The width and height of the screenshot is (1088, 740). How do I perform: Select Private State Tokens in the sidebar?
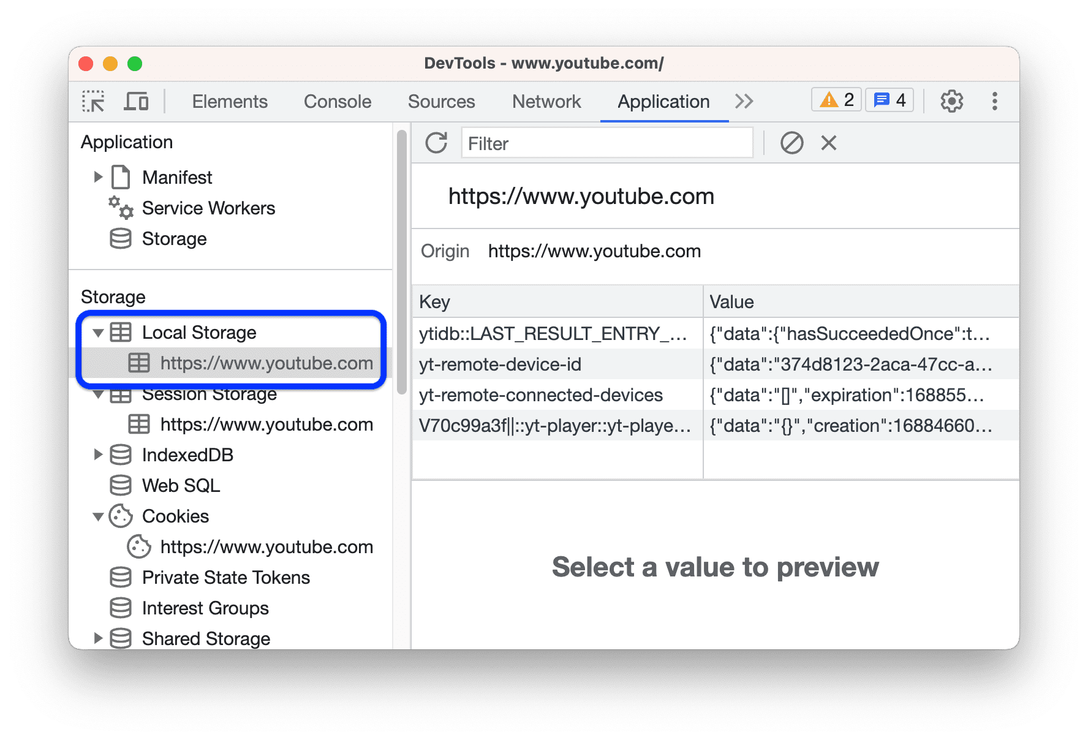[225, 577]
